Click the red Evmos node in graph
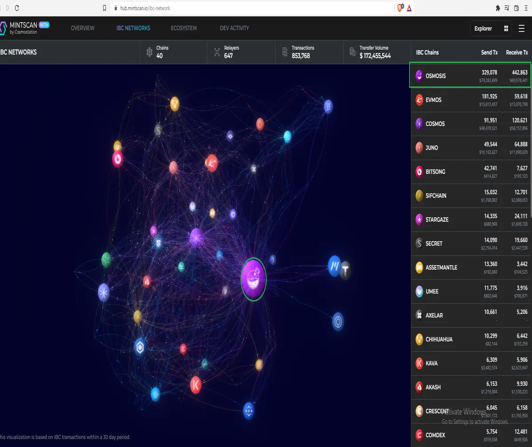The image size is (532, 447). point(211,163)
